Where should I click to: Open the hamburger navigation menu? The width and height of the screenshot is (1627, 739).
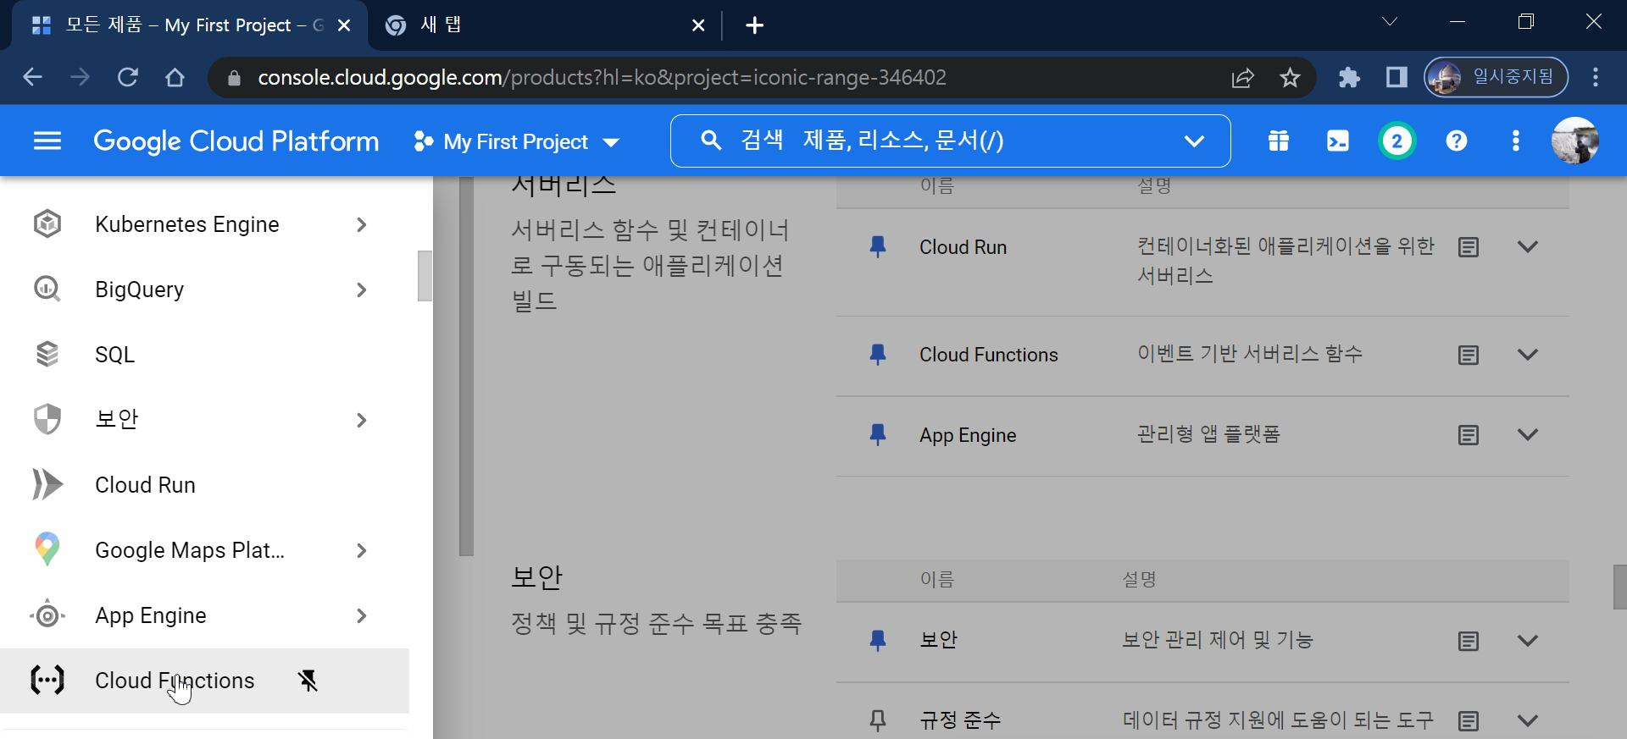pyautogui.click(x=47, y=141)
